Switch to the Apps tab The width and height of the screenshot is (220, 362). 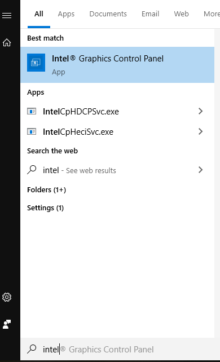(66, 14)
